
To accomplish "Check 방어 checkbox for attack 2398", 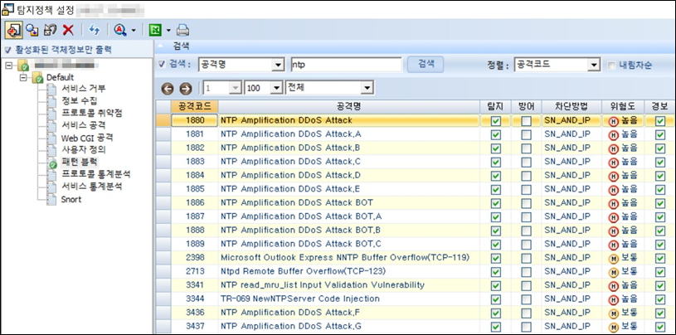I will point(526,258).
